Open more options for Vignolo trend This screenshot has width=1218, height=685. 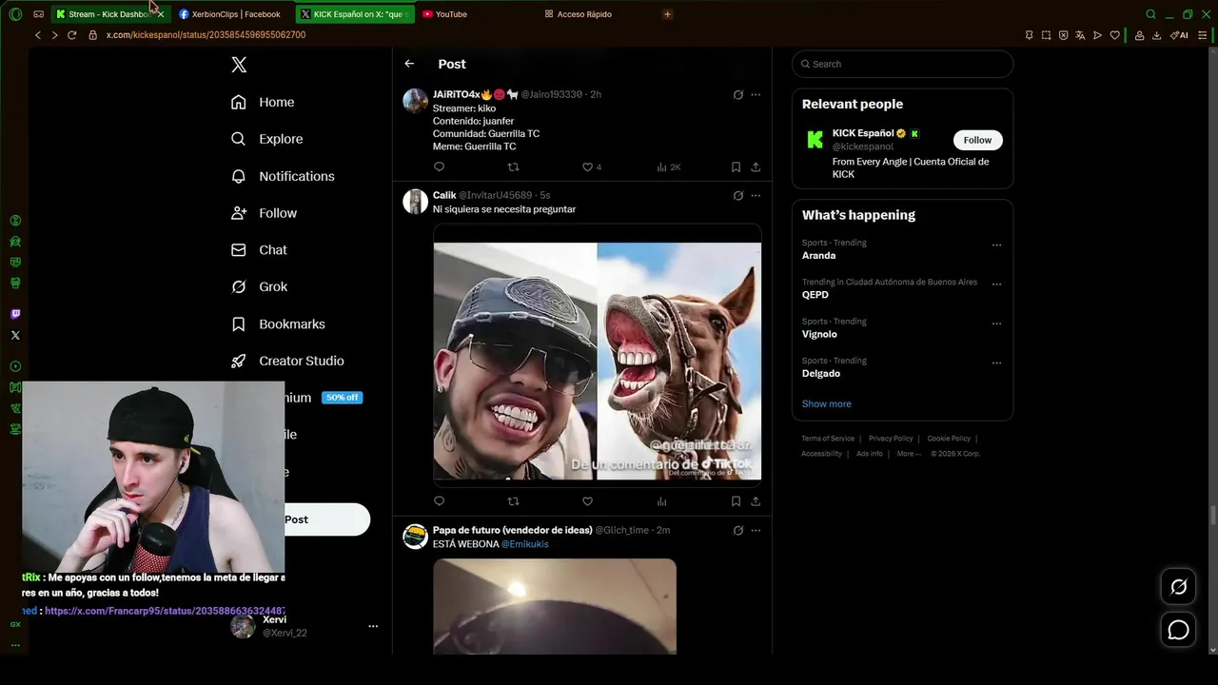(996, 323)
